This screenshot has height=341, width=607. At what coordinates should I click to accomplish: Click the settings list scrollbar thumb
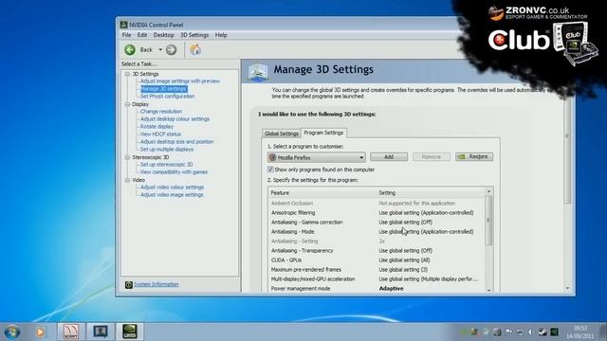click(x=489, y=221)
